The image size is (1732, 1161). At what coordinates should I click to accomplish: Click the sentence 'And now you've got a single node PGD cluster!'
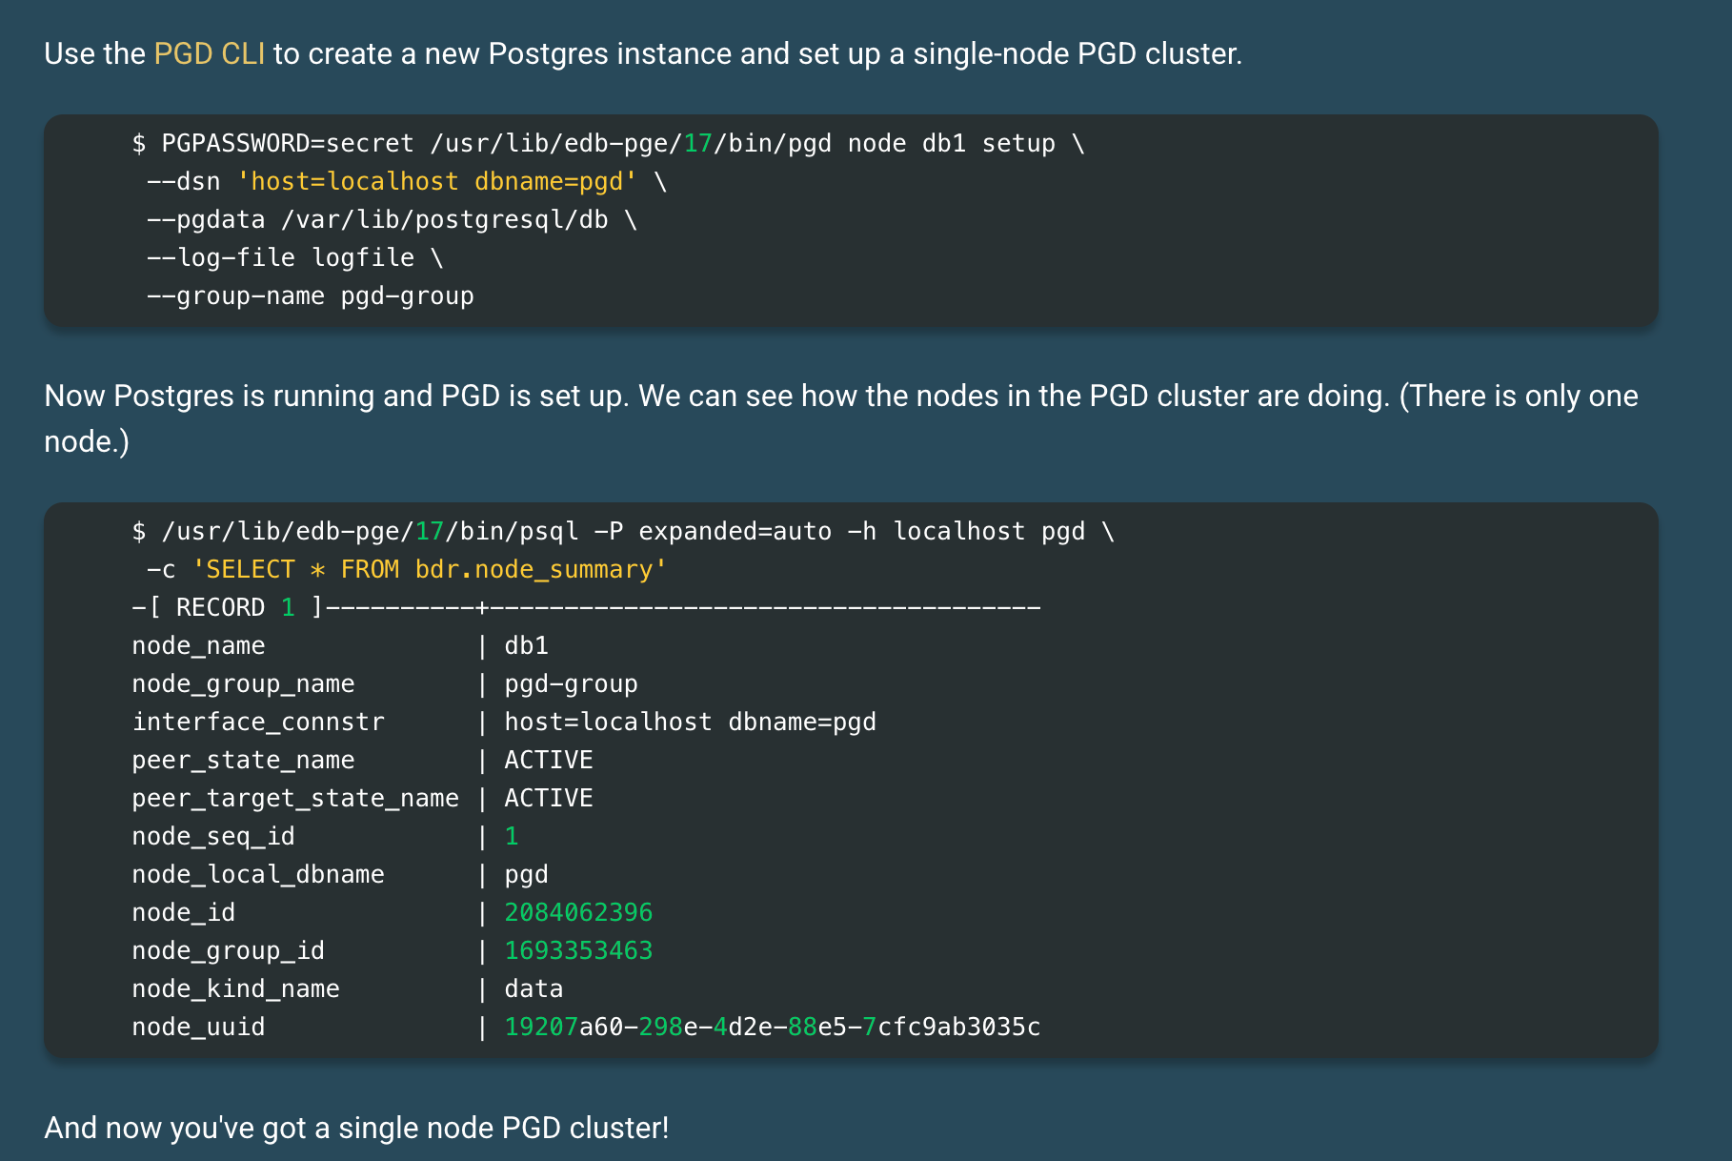356,1128
